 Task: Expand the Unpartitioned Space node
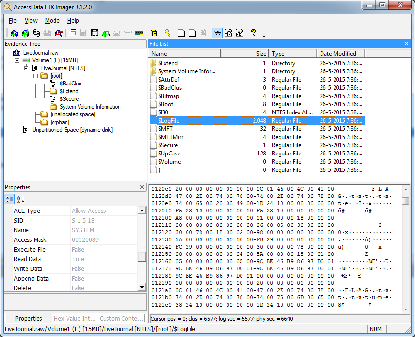[17, 130]
